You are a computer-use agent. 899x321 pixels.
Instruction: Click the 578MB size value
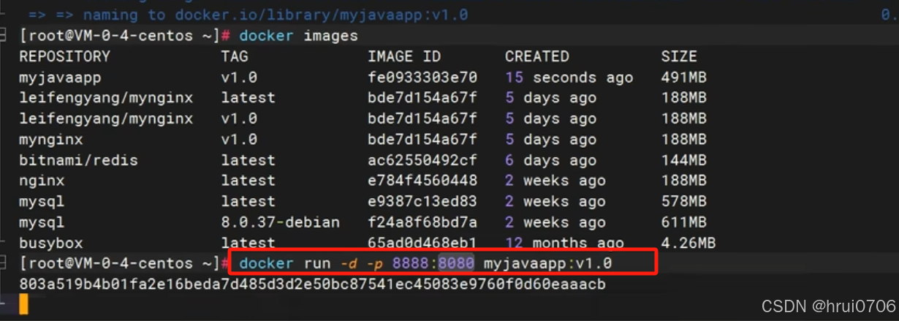pos(684,201)
